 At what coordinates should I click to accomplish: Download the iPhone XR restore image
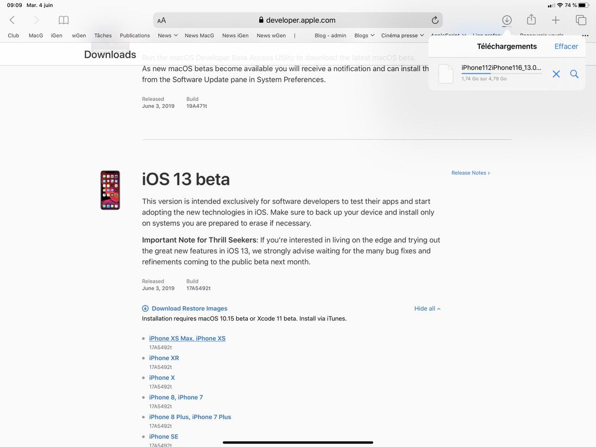[164, 358]
